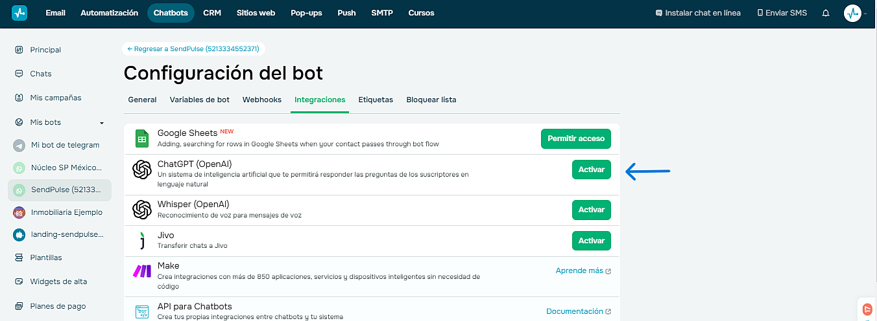Image resolution: width=877 pixels, height=321 pixels.
Task: Click Reconocimiento de voz description text
Action: click(x=229, y=215)
